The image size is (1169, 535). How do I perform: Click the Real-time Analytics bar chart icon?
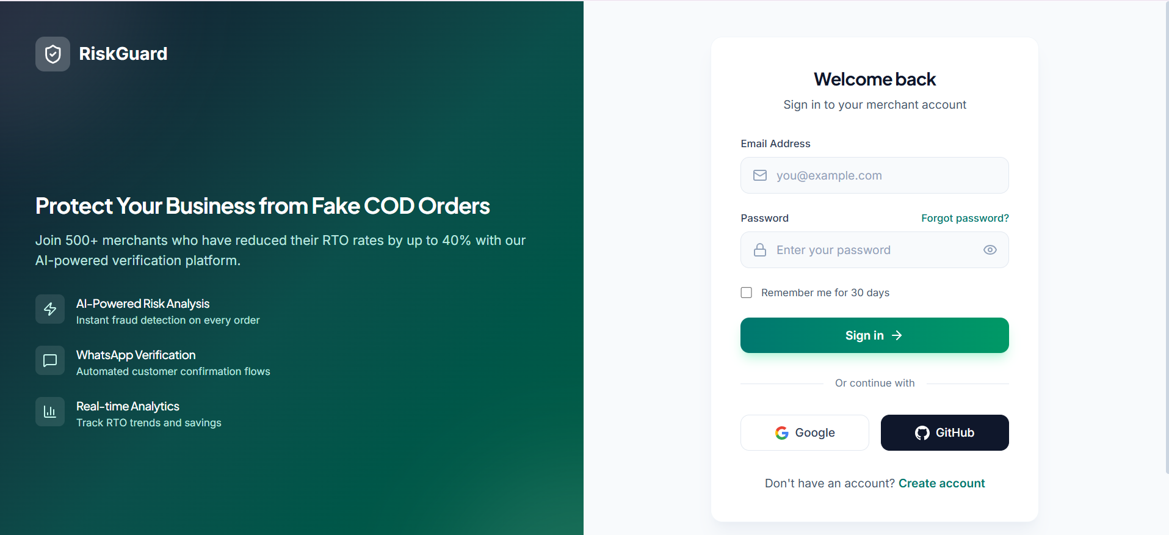click(50, 412)
